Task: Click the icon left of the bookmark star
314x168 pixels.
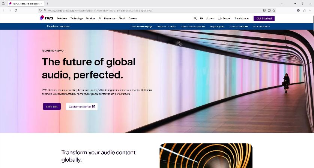Action: [269, 10]
